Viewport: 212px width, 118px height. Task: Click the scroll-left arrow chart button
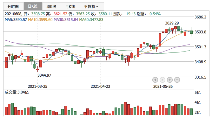pos(155,80)
